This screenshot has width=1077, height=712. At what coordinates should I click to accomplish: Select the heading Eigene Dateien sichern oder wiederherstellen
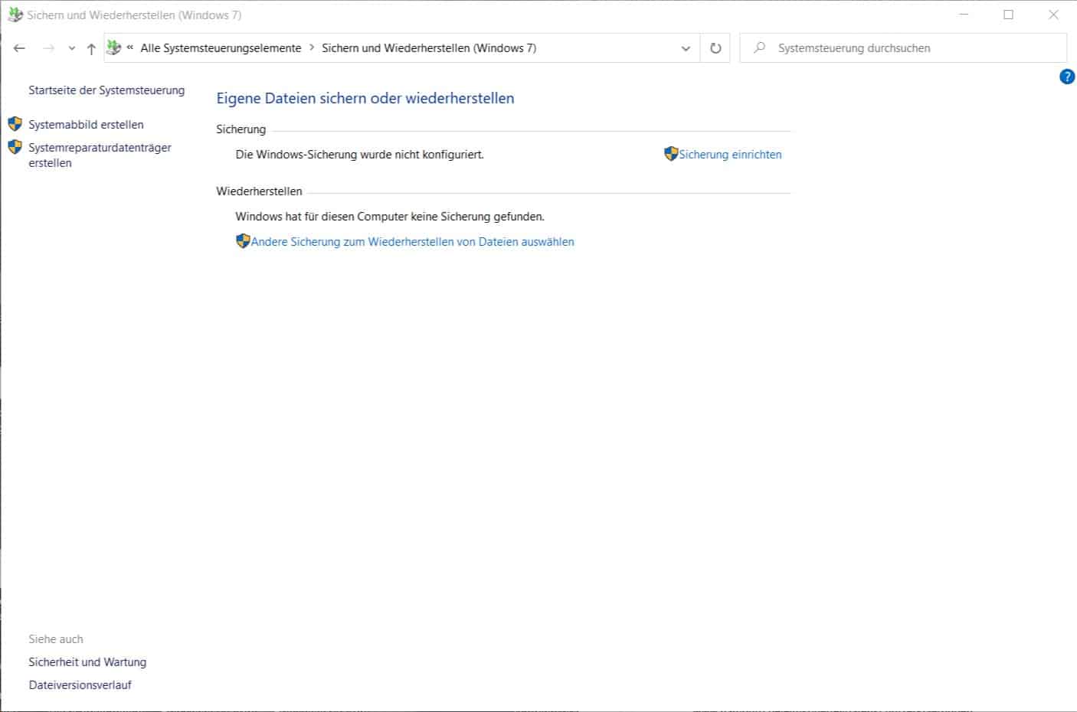(365, 99)
